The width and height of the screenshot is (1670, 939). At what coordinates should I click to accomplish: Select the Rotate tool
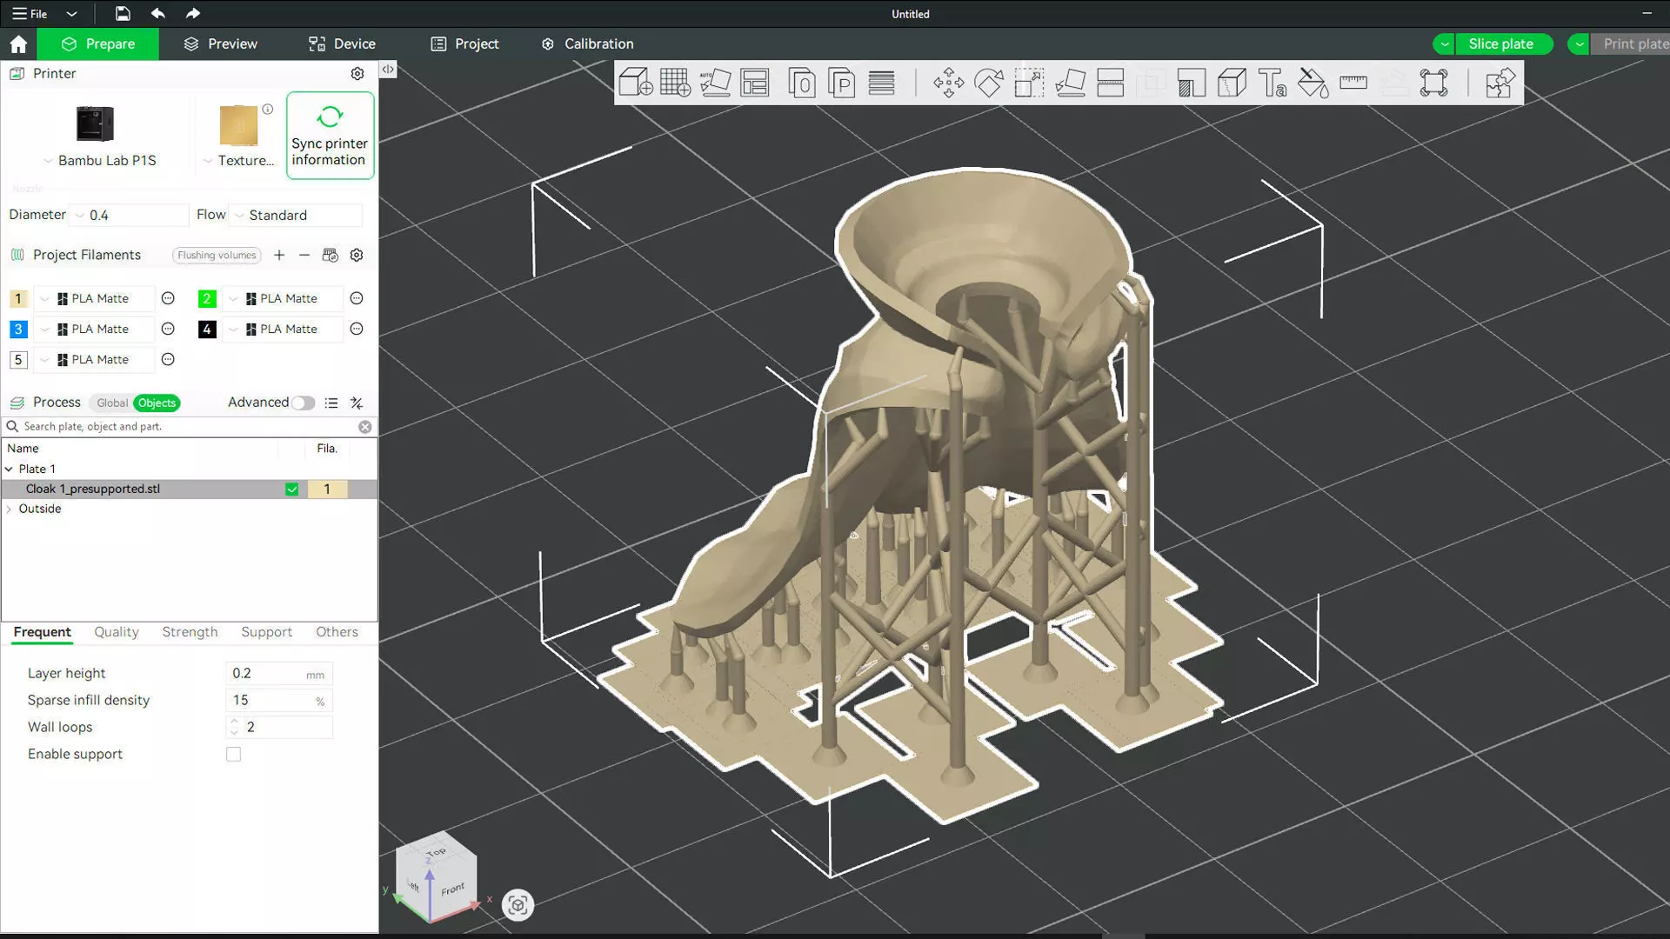coord(988,83)
